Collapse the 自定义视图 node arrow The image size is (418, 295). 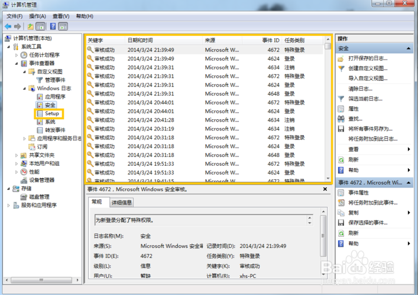click(x=24, y=72)
